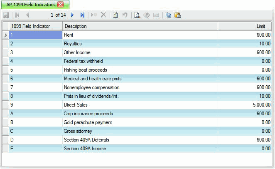This screenshot has width=275, height=169.
Task: Open print preview magnifier icon
Action: pos(137,15)
